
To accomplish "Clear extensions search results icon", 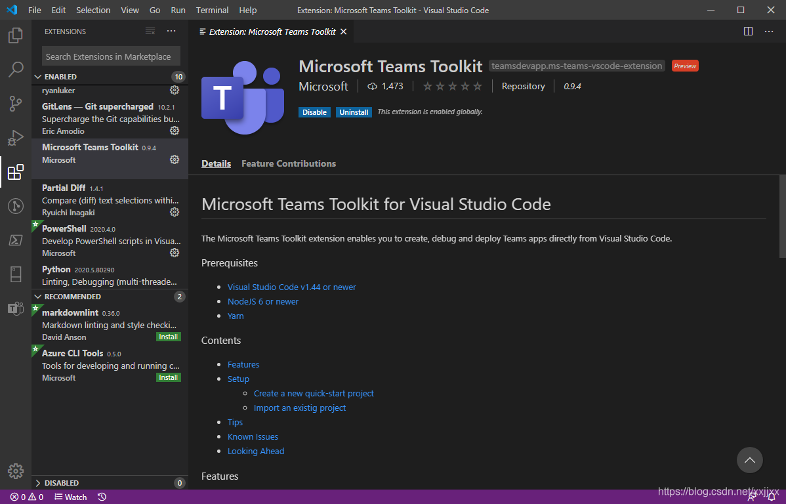I will coord(150,31).
